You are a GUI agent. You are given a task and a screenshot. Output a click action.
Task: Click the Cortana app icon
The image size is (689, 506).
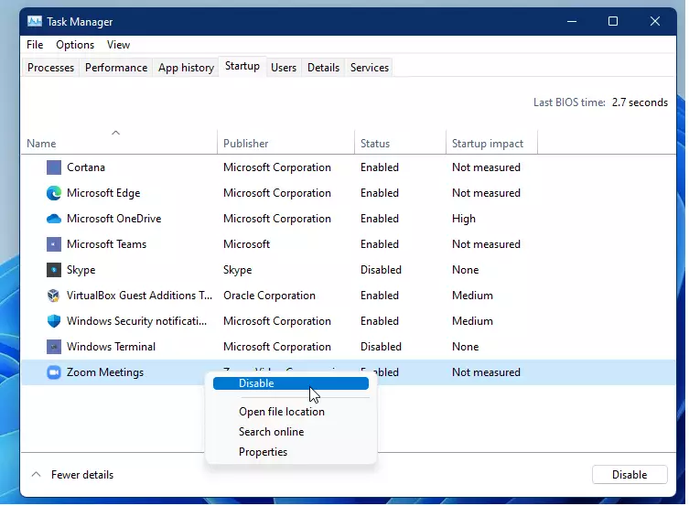pyautogui.click(x=54, y=167)
